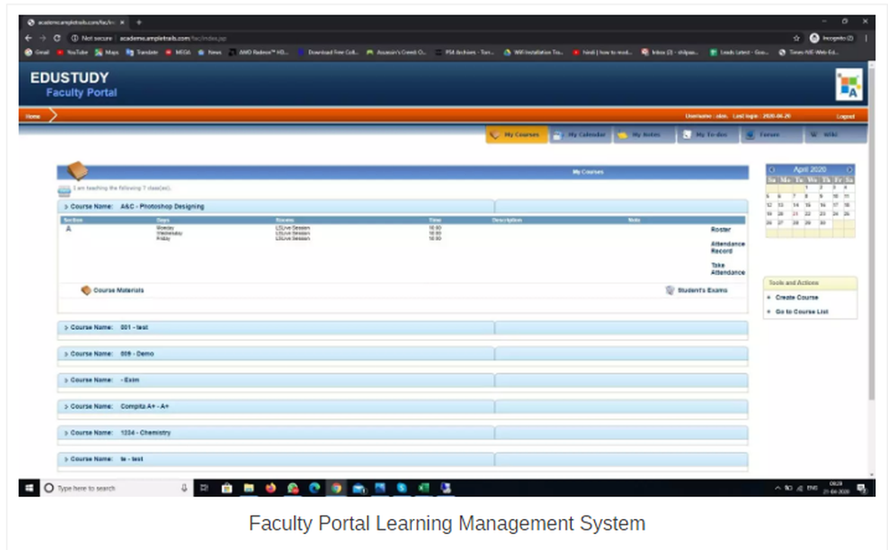Open the My Courses tab
888x550 pixels.
tap(517, 135)
